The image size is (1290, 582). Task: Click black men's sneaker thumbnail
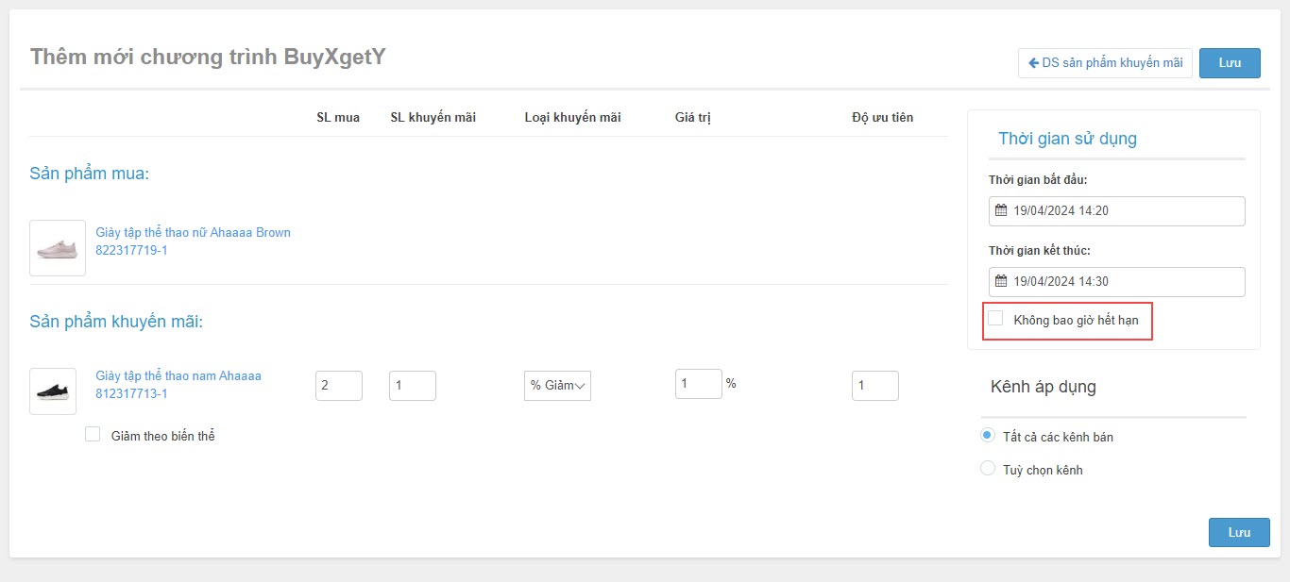point(53,391)
